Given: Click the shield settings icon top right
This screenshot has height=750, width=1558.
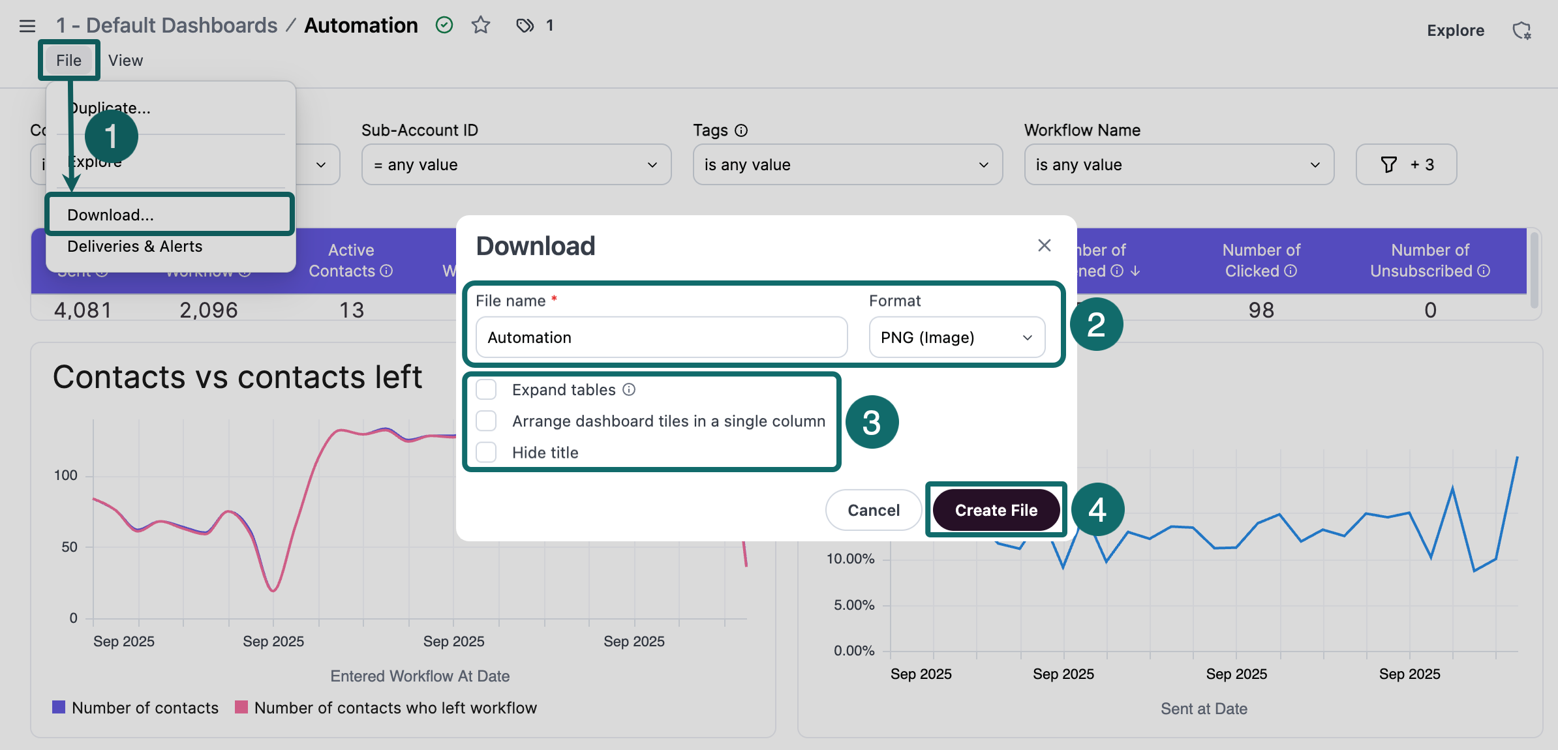Looking at the screenshot, I should click(1521, 31).
